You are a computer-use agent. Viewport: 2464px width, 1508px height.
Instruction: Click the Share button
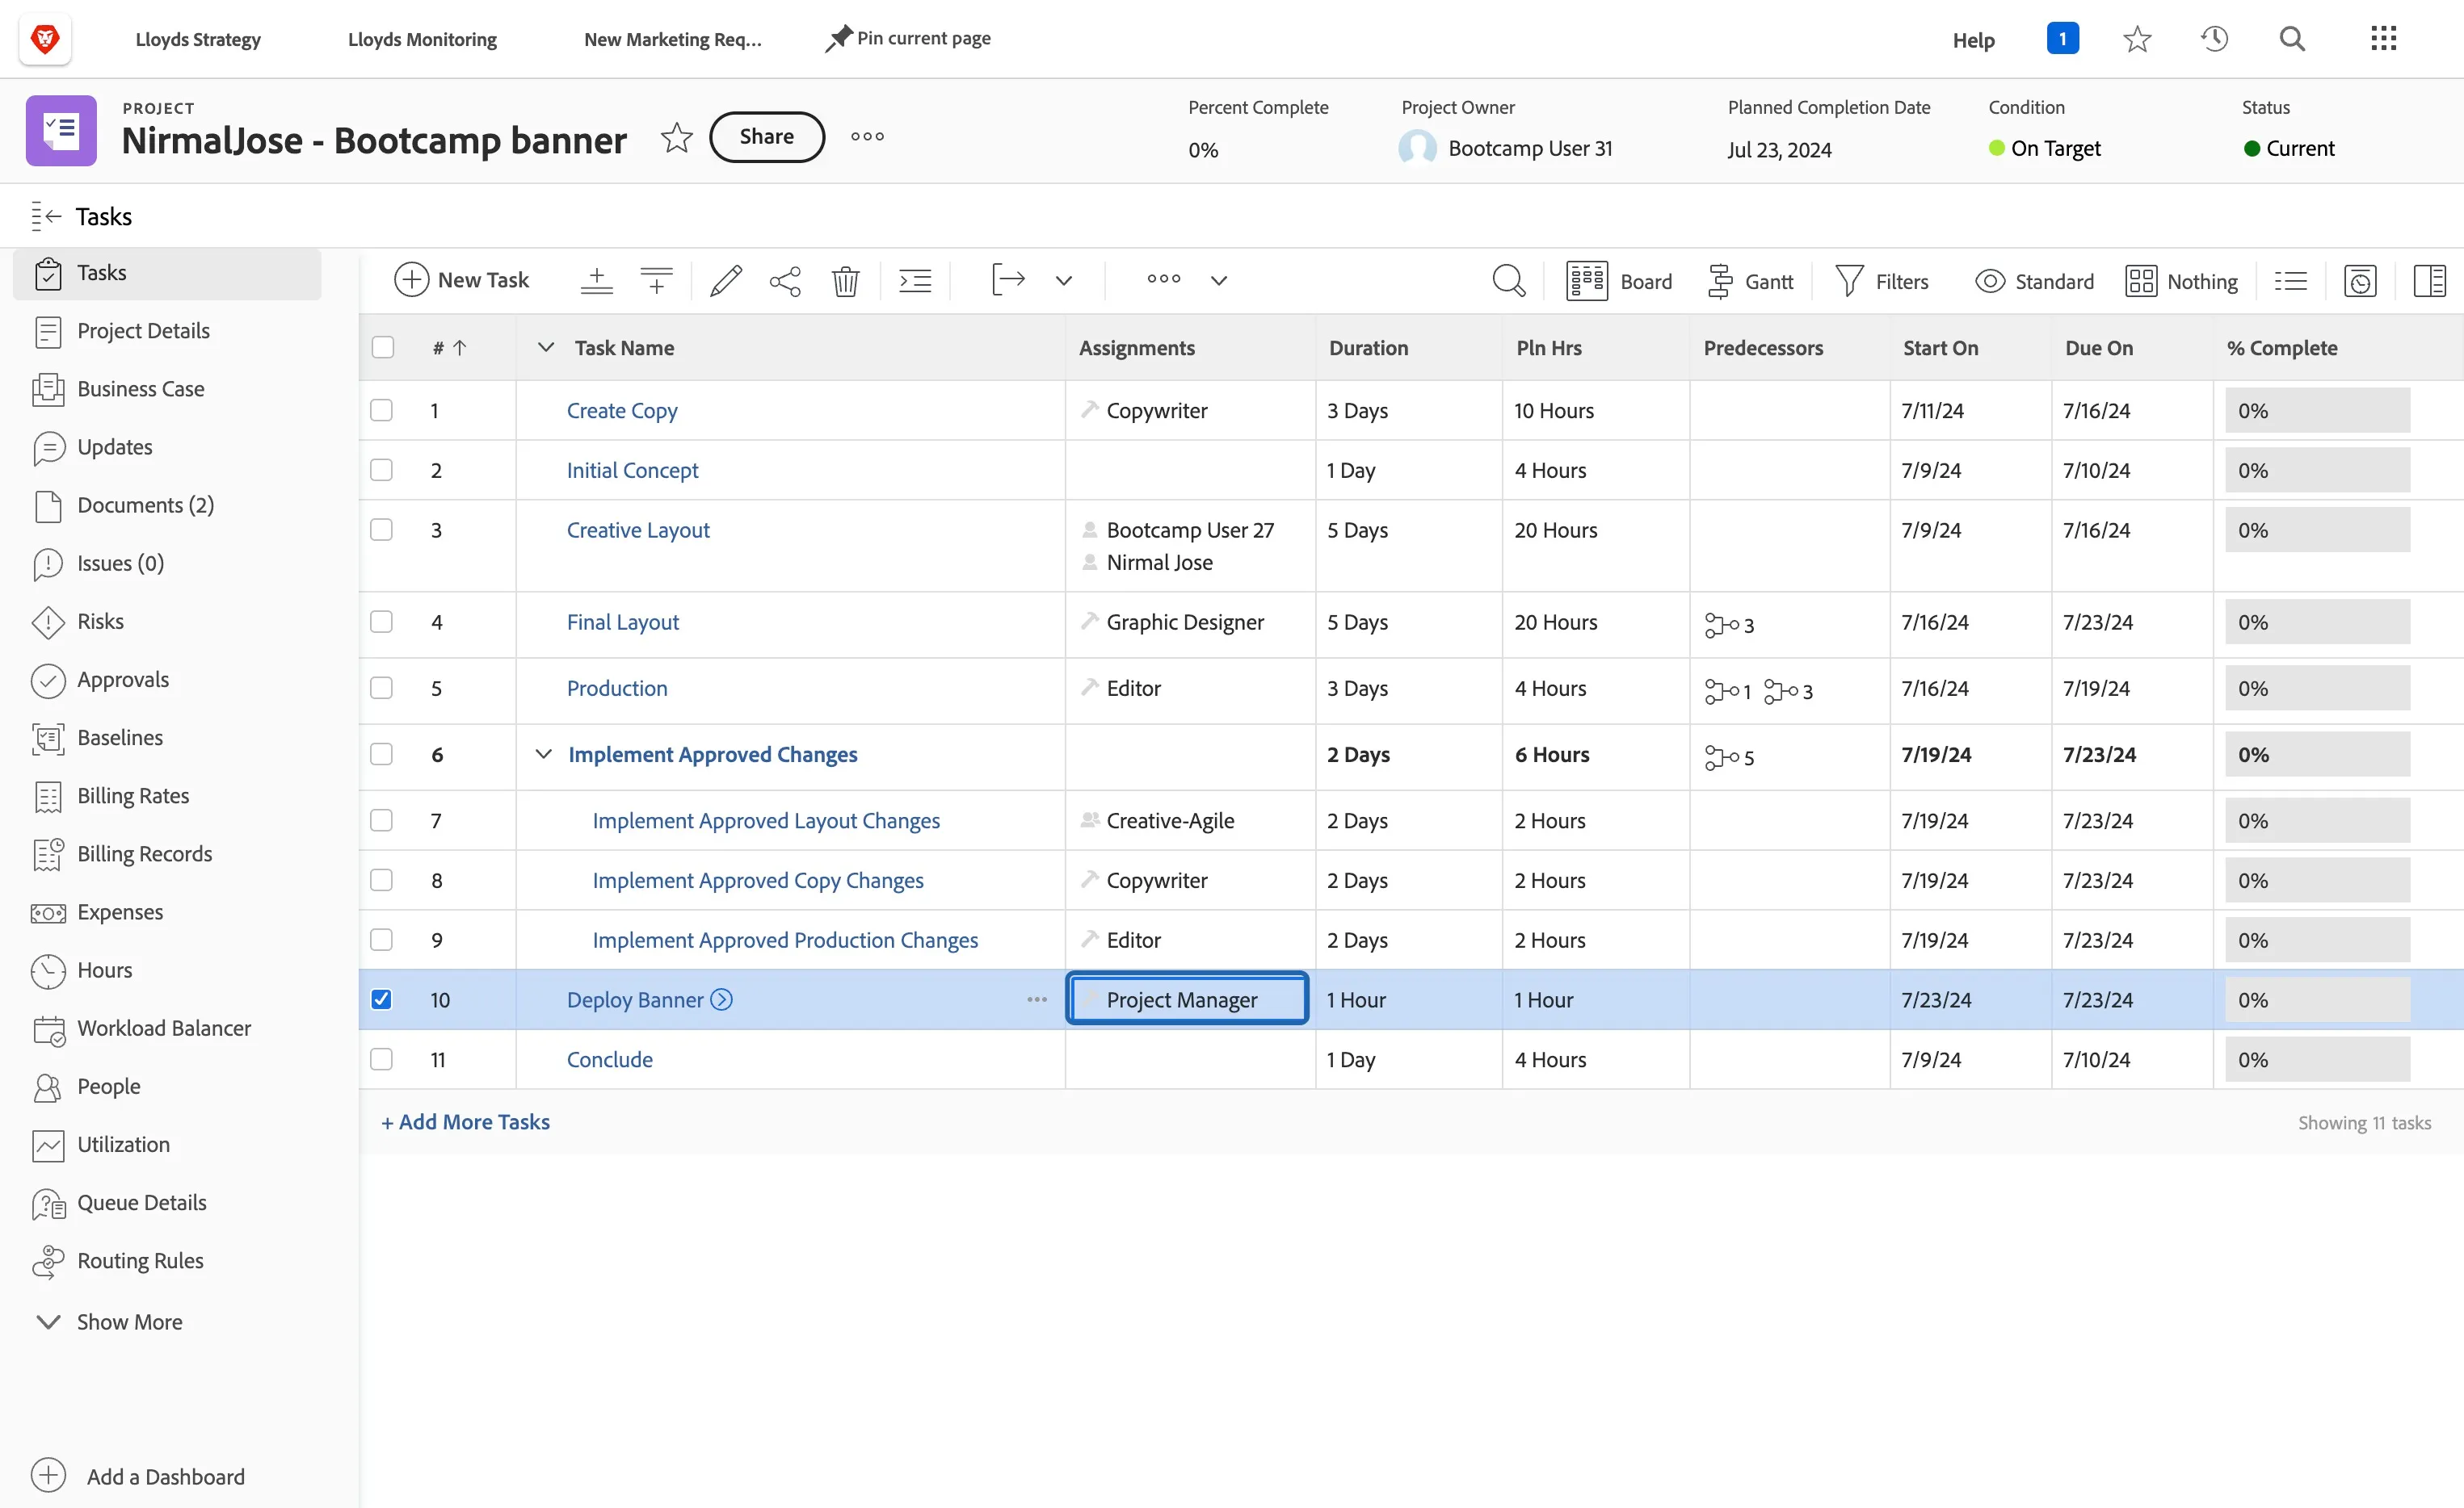click(767, 137)
